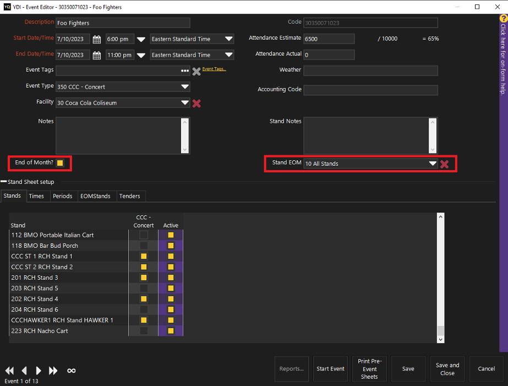Clear Event Tags with gray X icon
Image resolution: width=508 pixels, height=386 pixels.
pos(196,71)
